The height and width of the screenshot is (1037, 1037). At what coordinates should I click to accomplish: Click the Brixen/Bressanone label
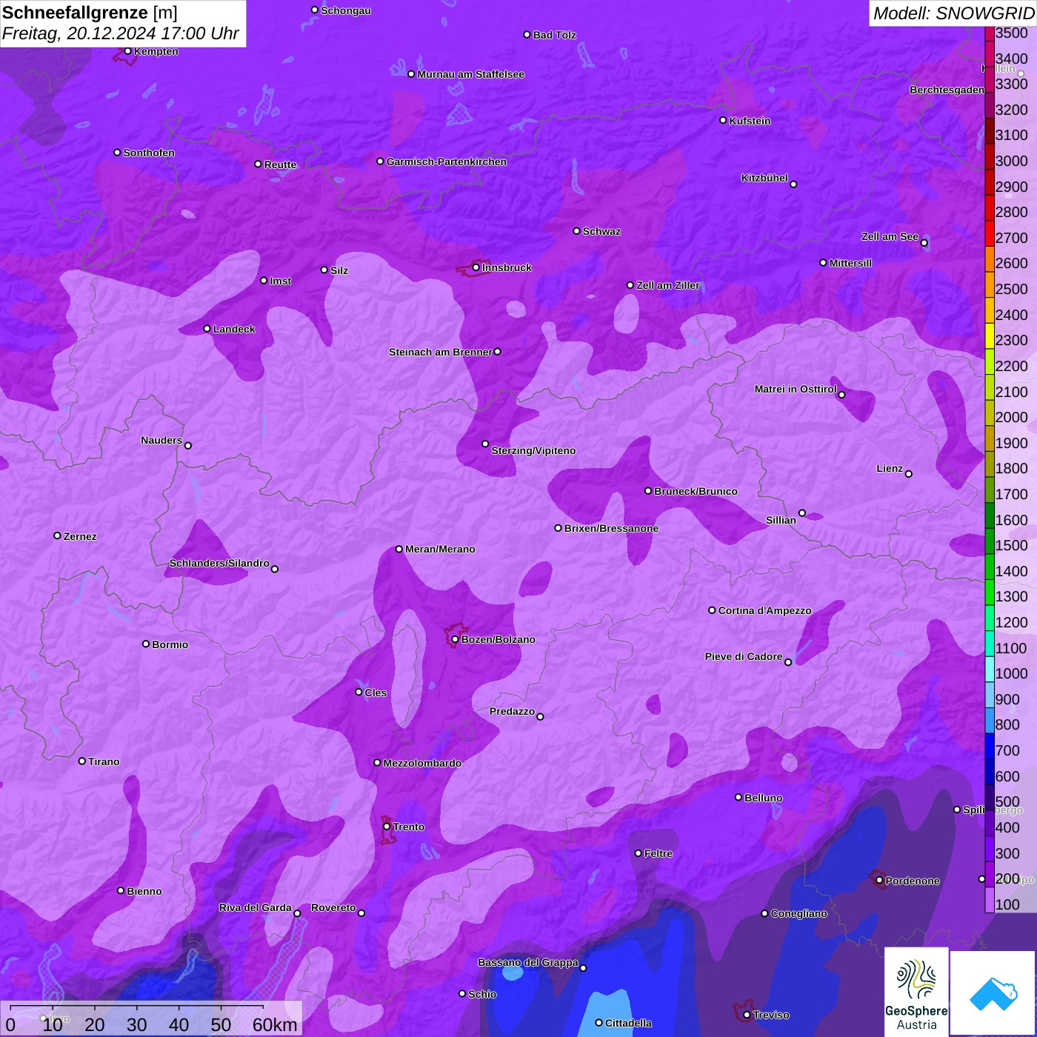611,528
